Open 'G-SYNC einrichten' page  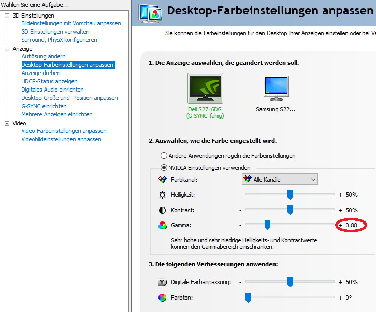click(44, 106)
